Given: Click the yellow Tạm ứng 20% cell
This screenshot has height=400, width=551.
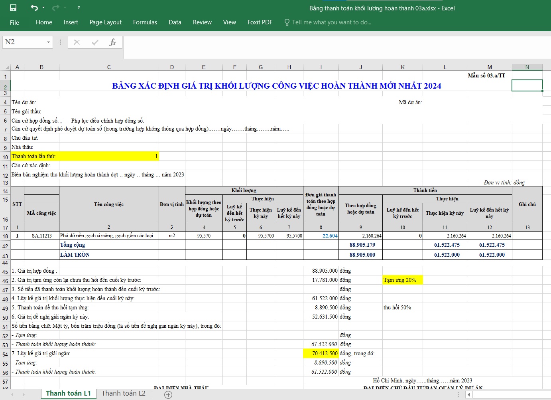Looking at the screenshot, I should coord(402,280).
